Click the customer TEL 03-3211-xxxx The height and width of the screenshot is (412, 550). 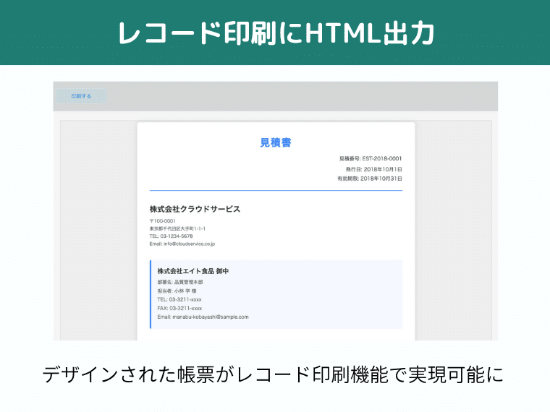[179, 299]
